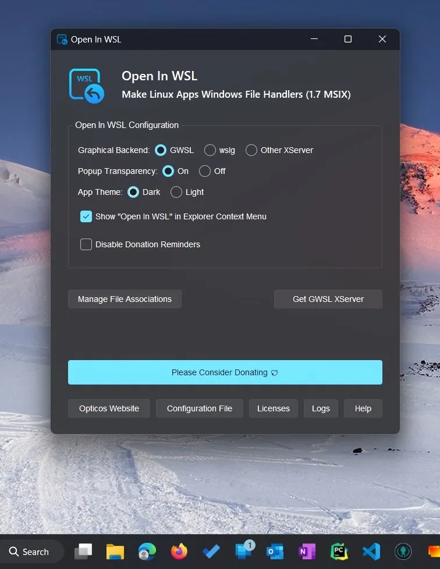Click Get GWSL XServer button
Viewport: 440px width, 569px height.
328,299
